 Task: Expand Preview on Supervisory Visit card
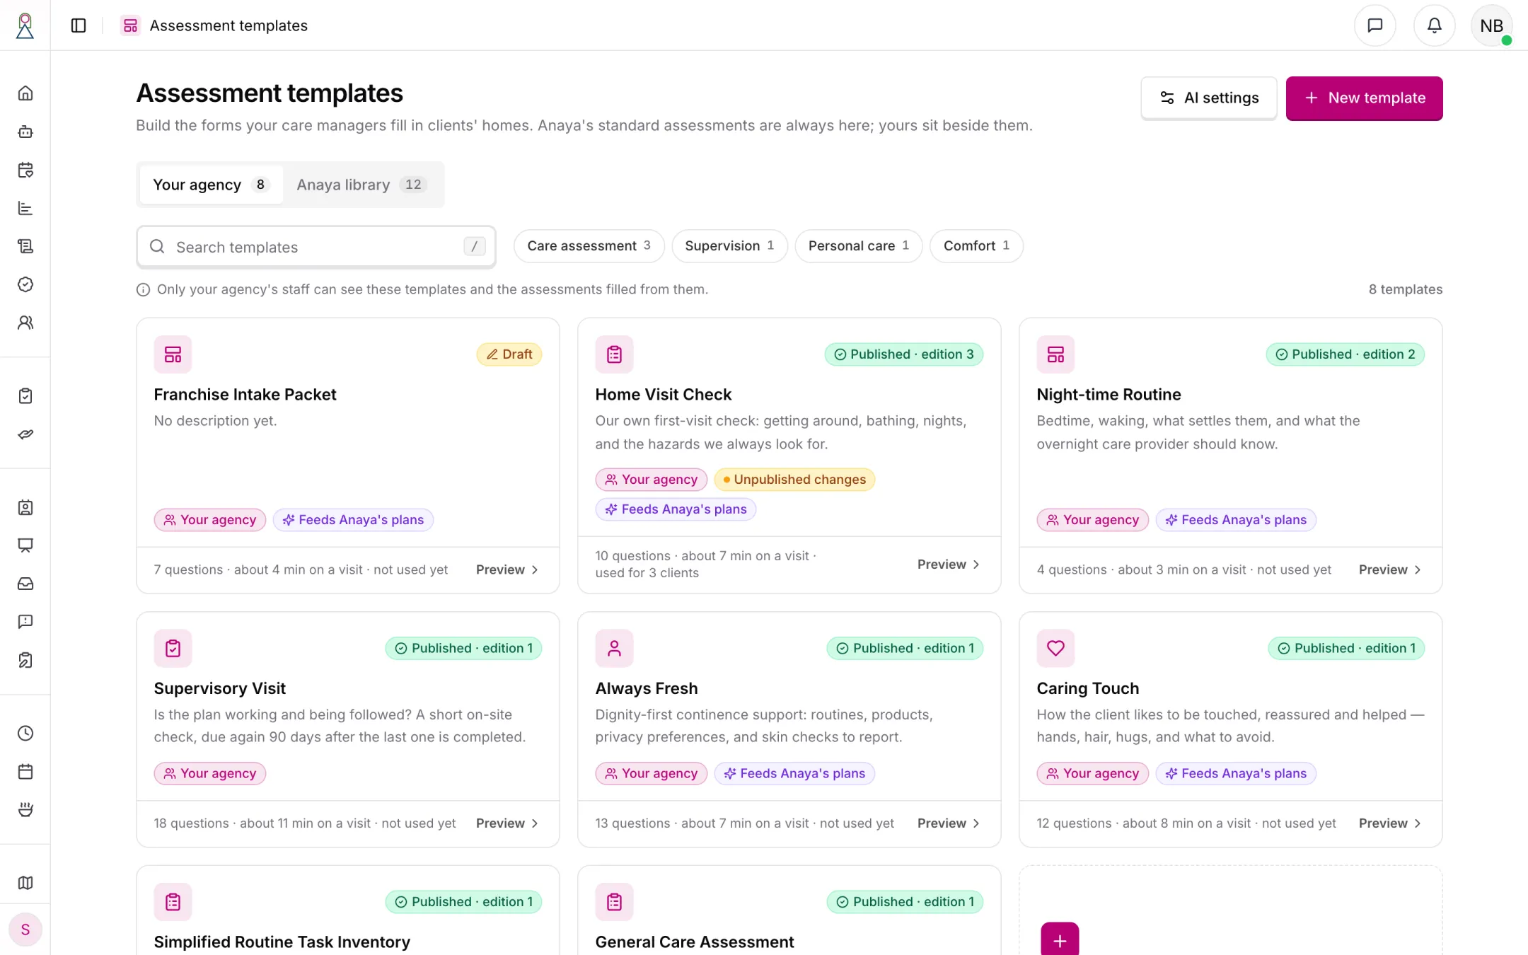(507, 823)
